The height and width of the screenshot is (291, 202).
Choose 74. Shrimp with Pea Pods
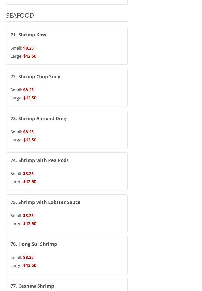click(40, 160)
